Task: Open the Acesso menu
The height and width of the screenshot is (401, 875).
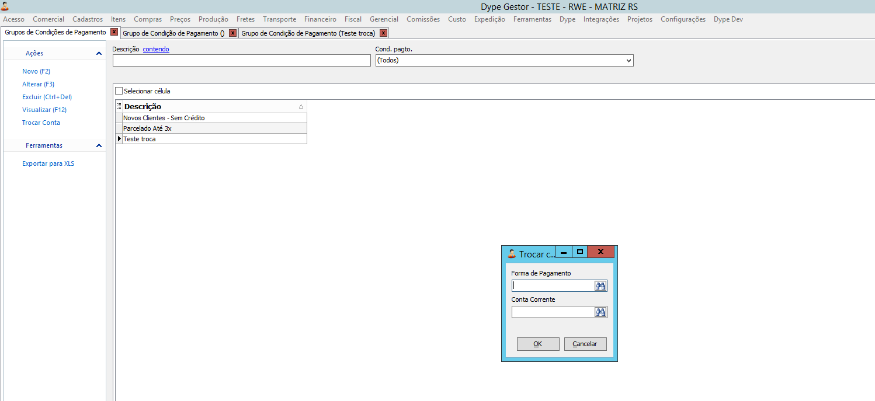Action: point(14,19)
